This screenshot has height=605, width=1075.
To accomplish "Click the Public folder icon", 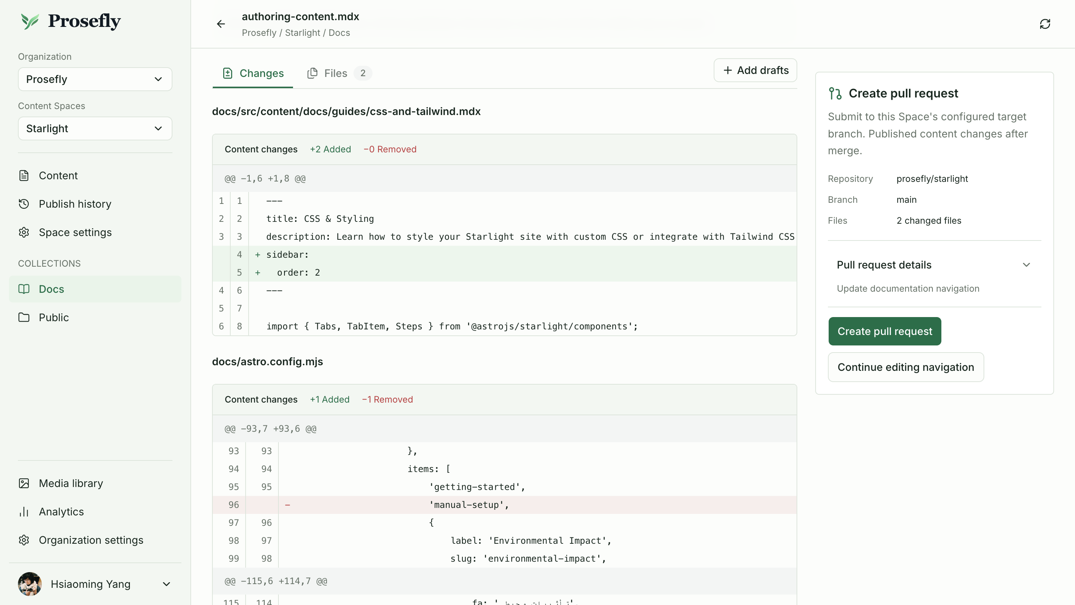I will [x=24, y=317].
